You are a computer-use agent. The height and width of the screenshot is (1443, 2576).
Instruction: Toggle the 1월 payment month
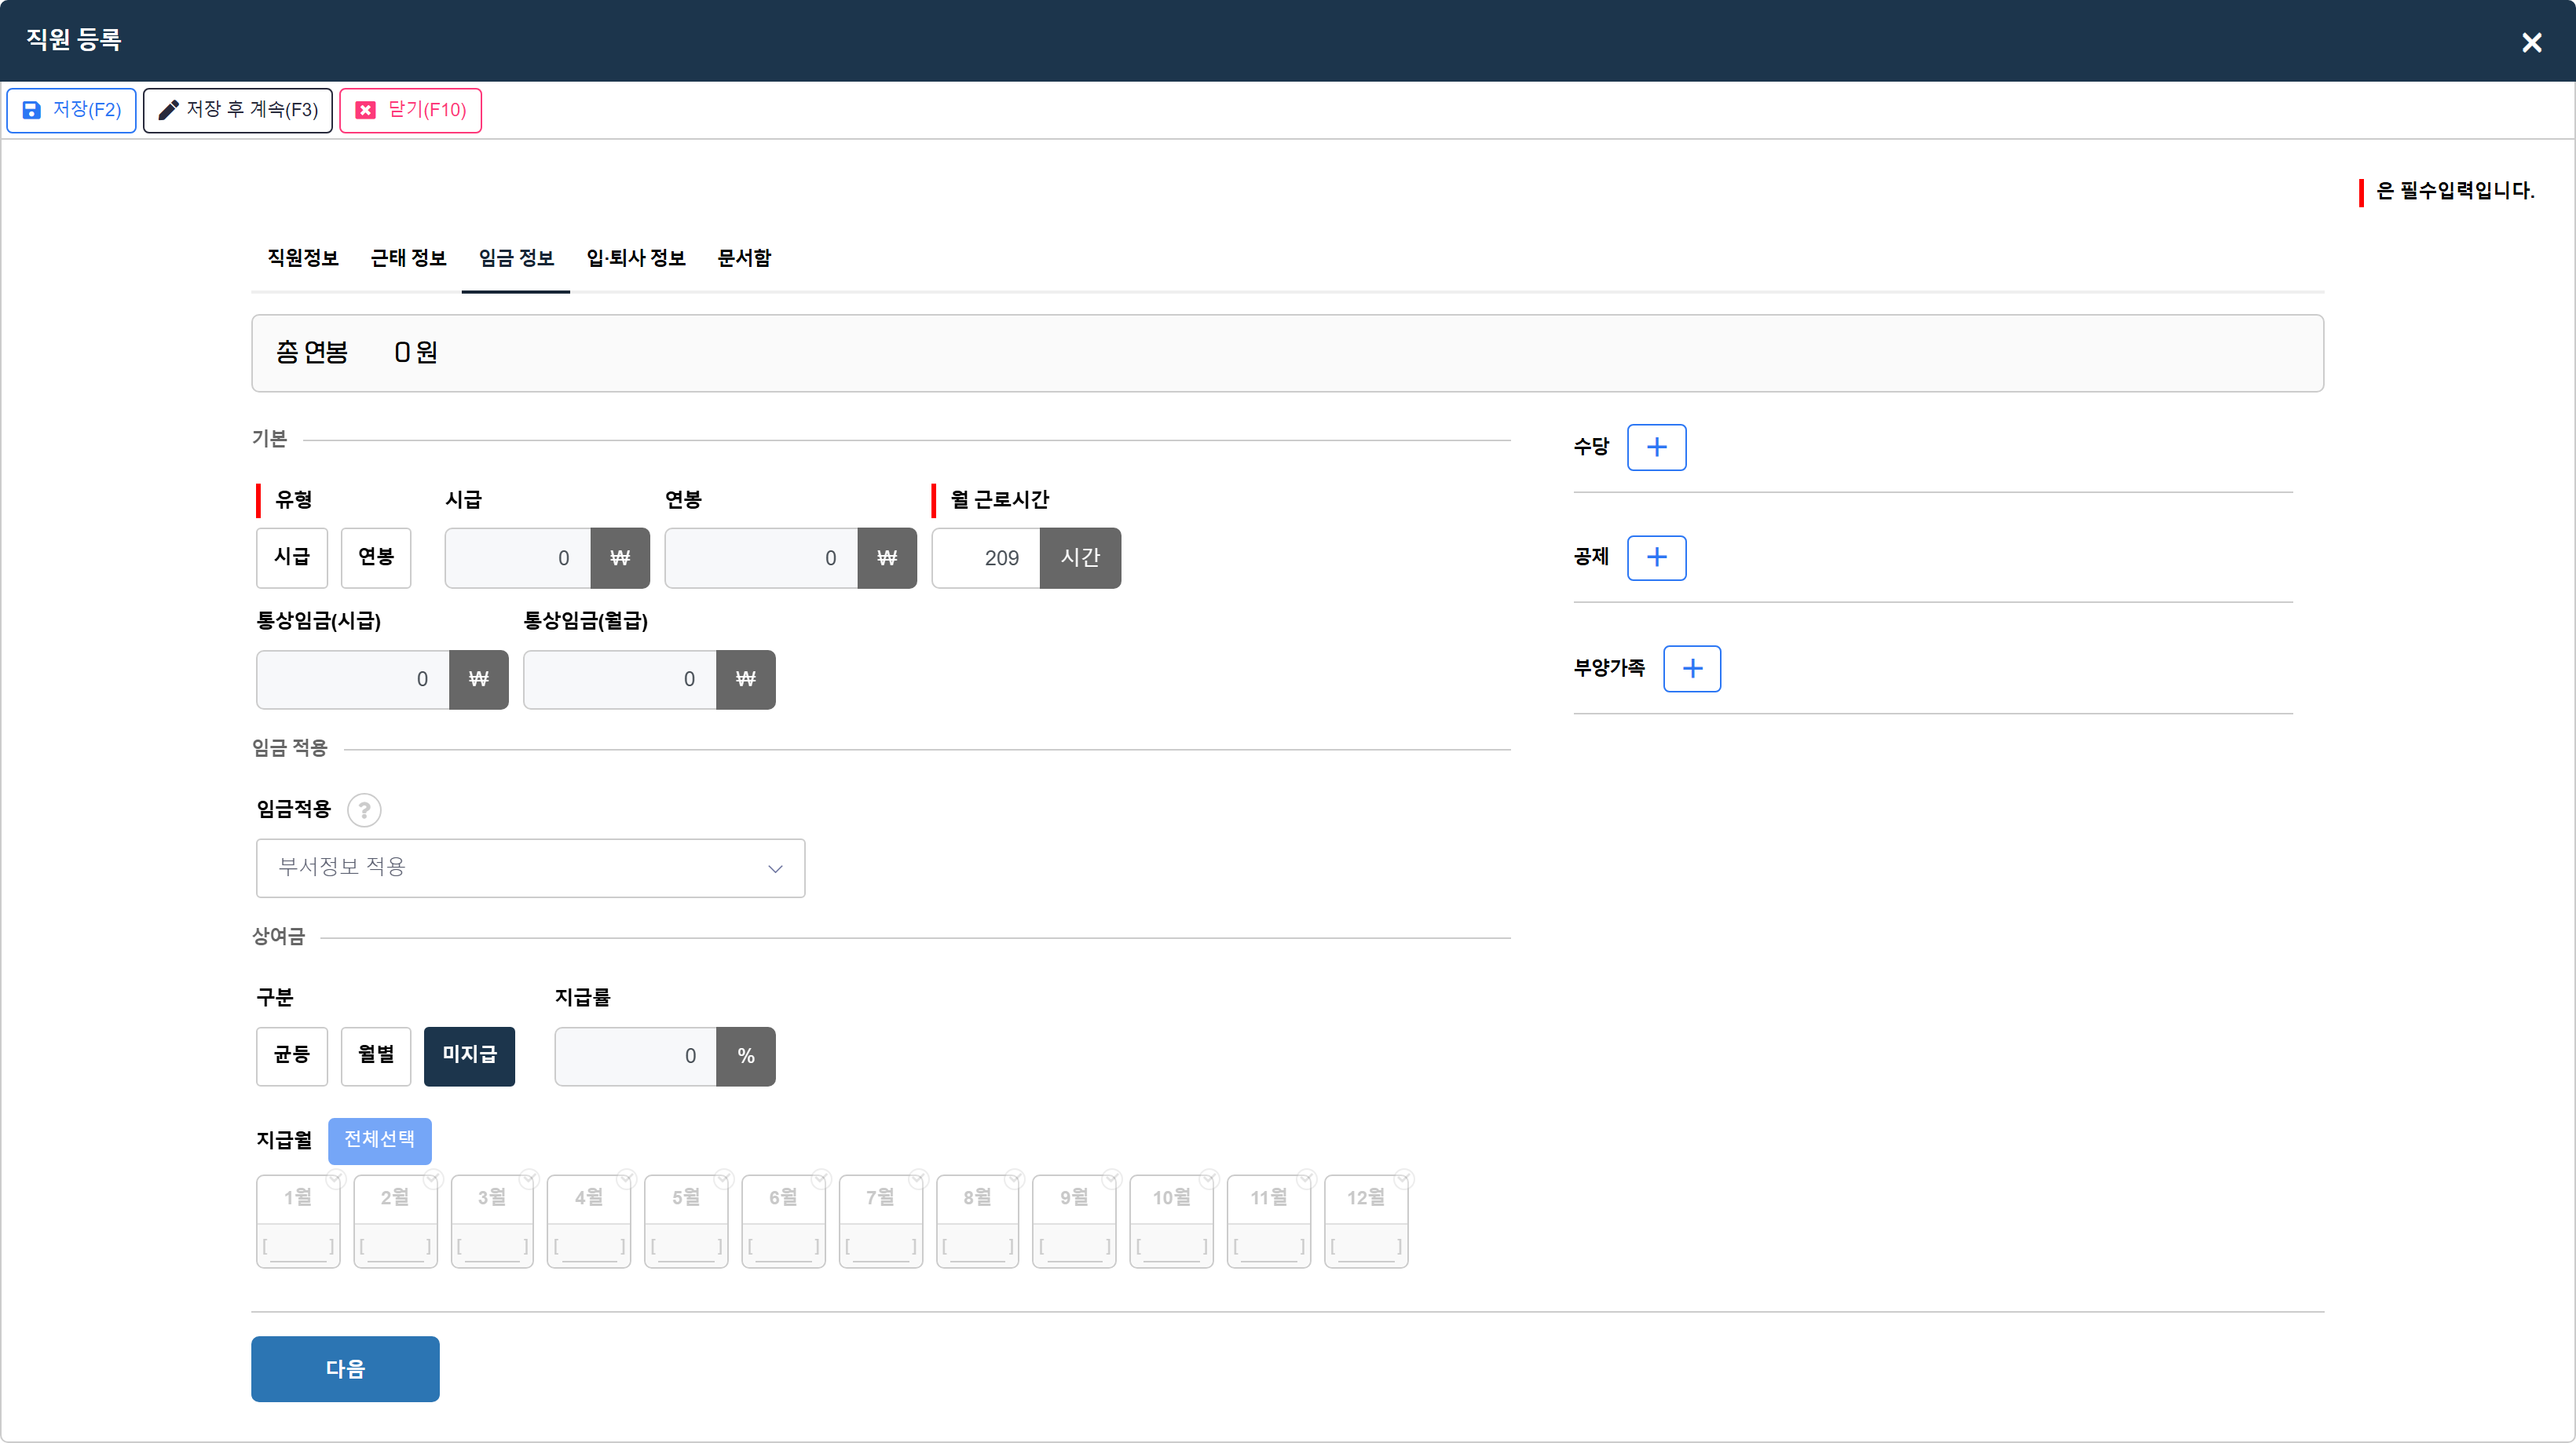pyautogui.click(x=298, y=1198)
